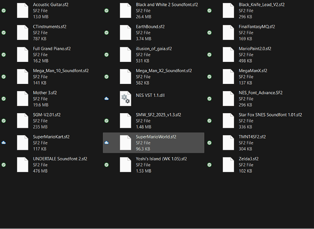Select the MegaManX.sf2 file icon
This screenshot has width=314, height=229.
(x=228, y=76)
